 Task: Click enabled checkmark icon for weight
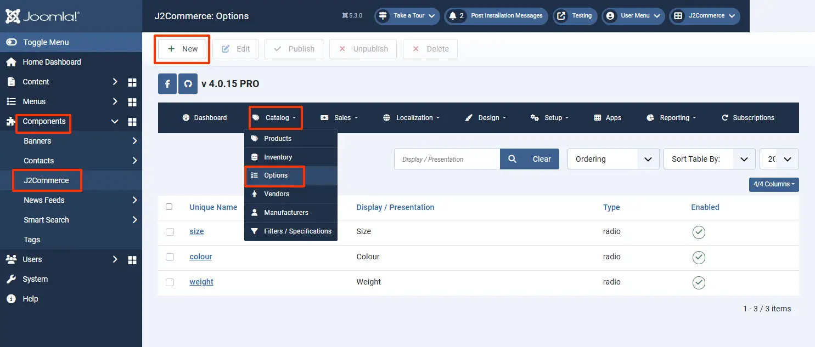click(699, 282)
